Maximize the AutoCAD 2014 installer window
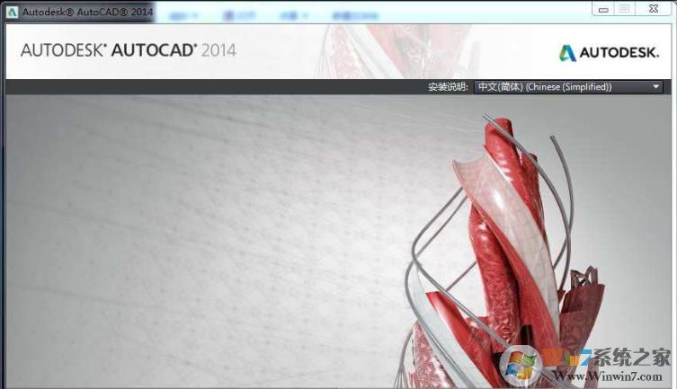Image resolution: width=677 pixels, height=389 pixels. click(x=624, y=9)
